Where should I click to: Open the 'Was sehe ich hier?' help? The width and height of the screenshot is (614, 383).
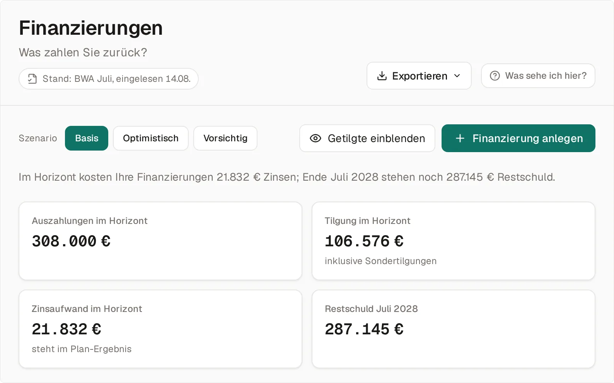point(538,76)
